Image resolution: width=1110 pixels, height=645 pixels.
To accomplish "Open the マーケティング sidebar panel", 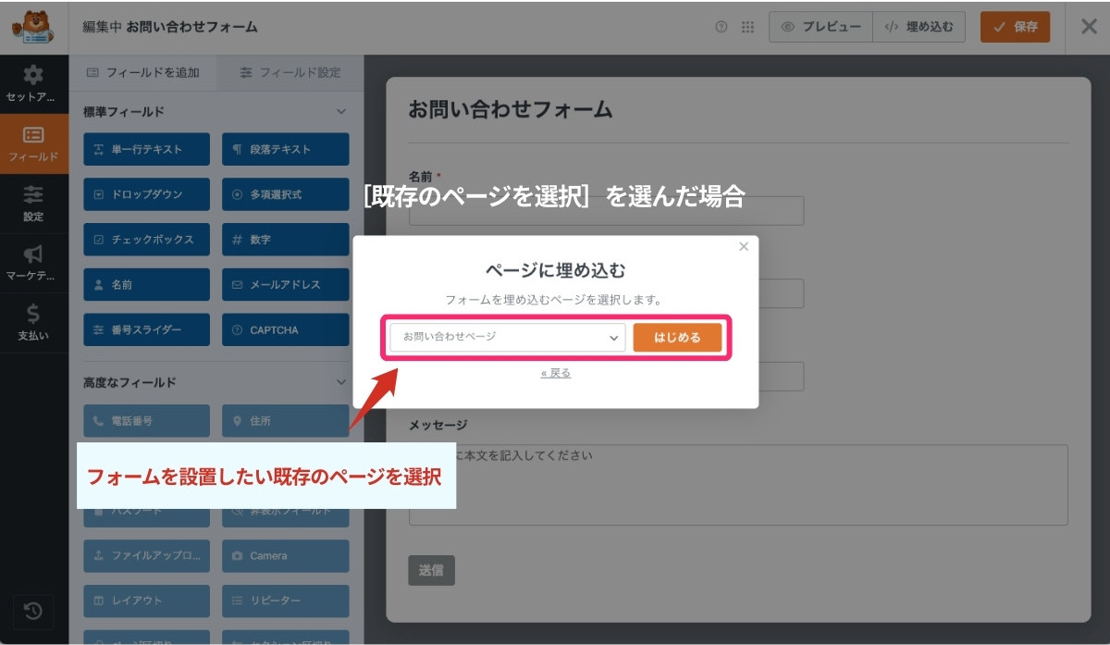I will [34, 262].
